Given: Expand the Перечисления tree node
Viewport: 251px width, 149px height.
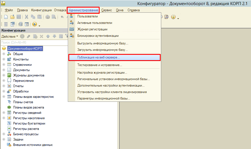Looking at the screenshot, I should tap(4, 81).
